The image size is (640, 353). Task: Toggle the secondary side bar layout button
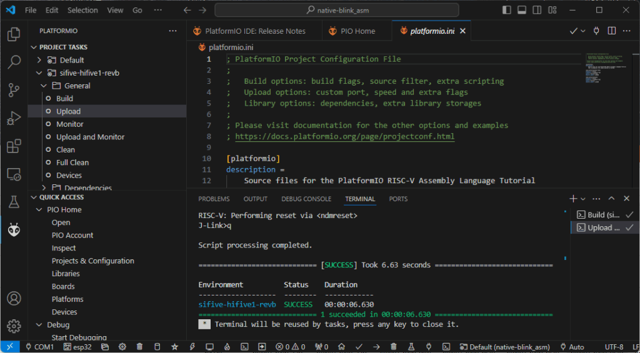tap(537, 10)
